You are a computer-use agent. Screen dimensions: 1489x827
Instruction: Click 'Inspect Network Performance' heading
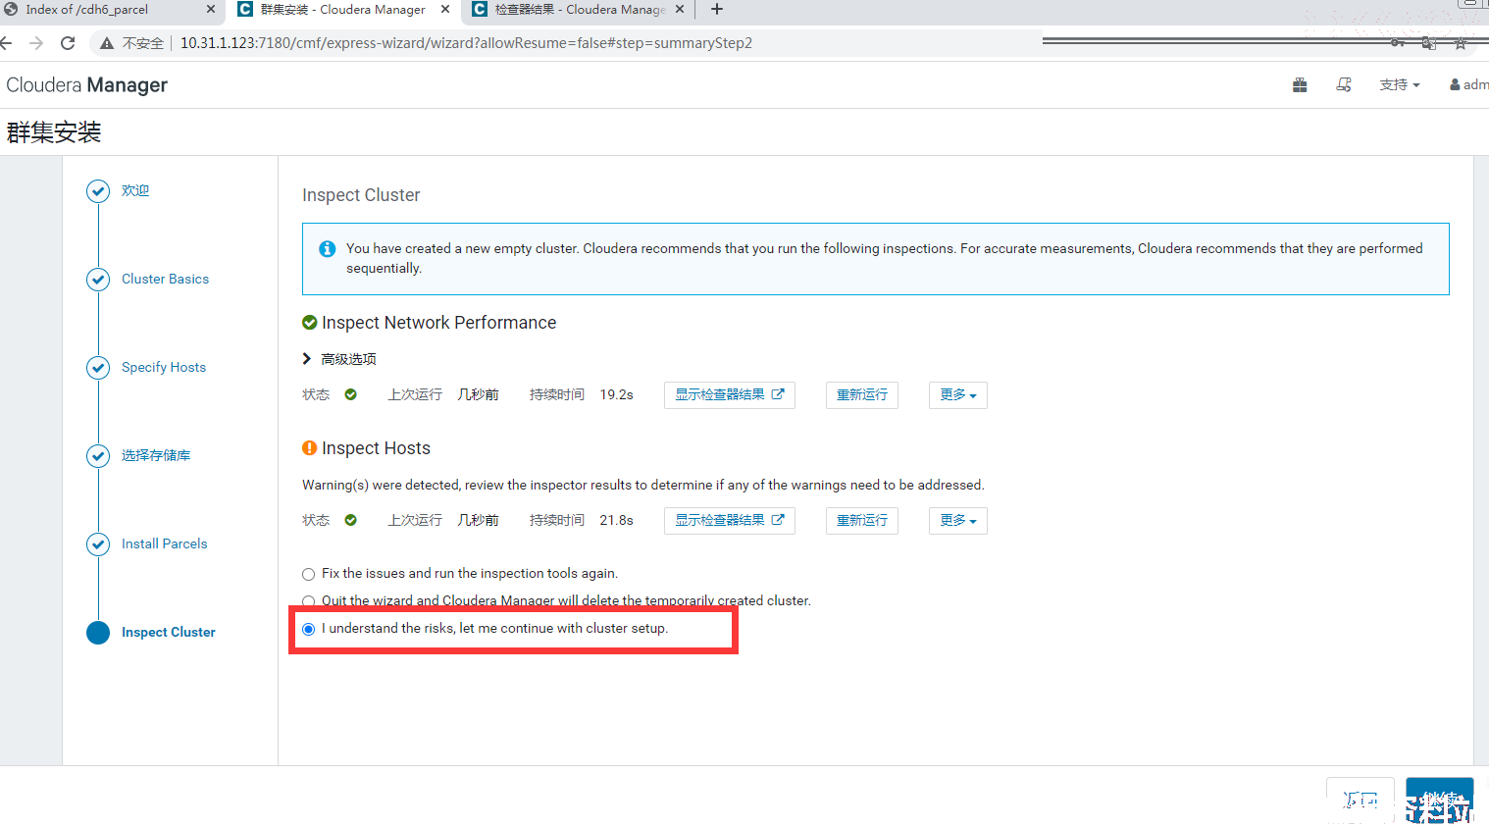pyautogui.click(x=438, y=323)
